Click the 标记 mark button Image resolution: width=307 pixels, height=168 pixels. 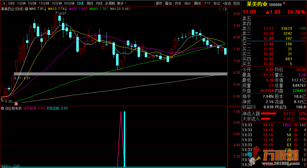[217, 3]
